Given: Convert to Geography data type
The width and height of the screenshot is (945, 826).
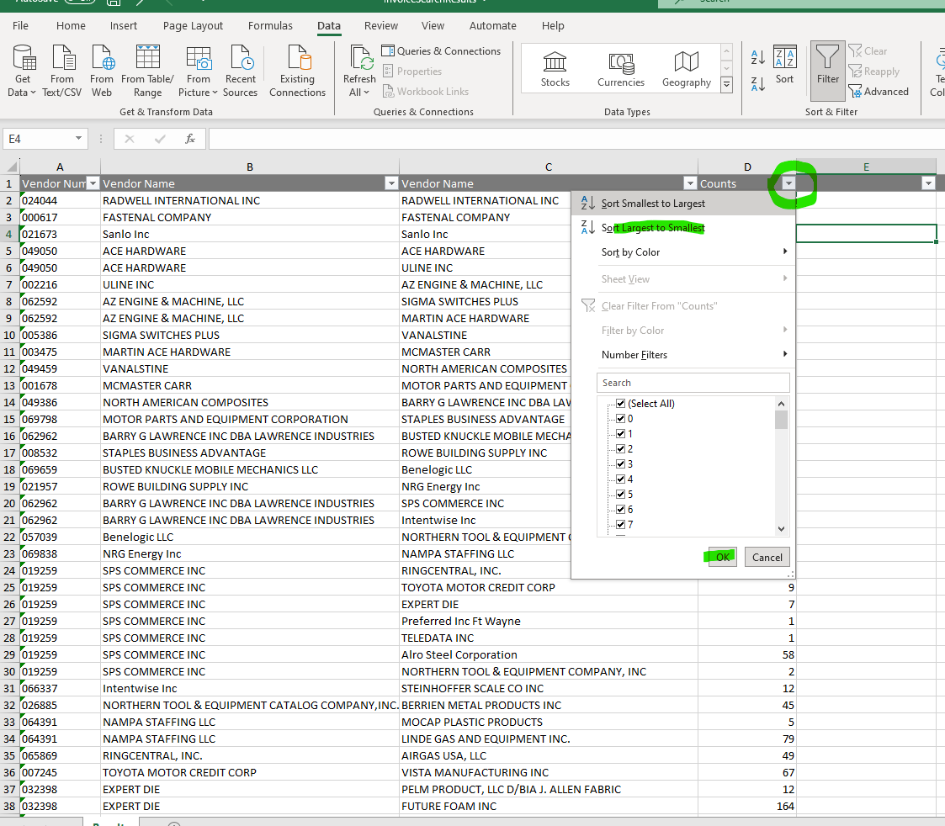Looking at the screenshot, I should pos(687,69).
